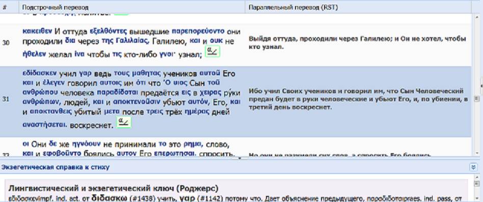Click the Параллельный перевод (RST) column header
The image size is (483, 202).
click(x=358, y=7)
